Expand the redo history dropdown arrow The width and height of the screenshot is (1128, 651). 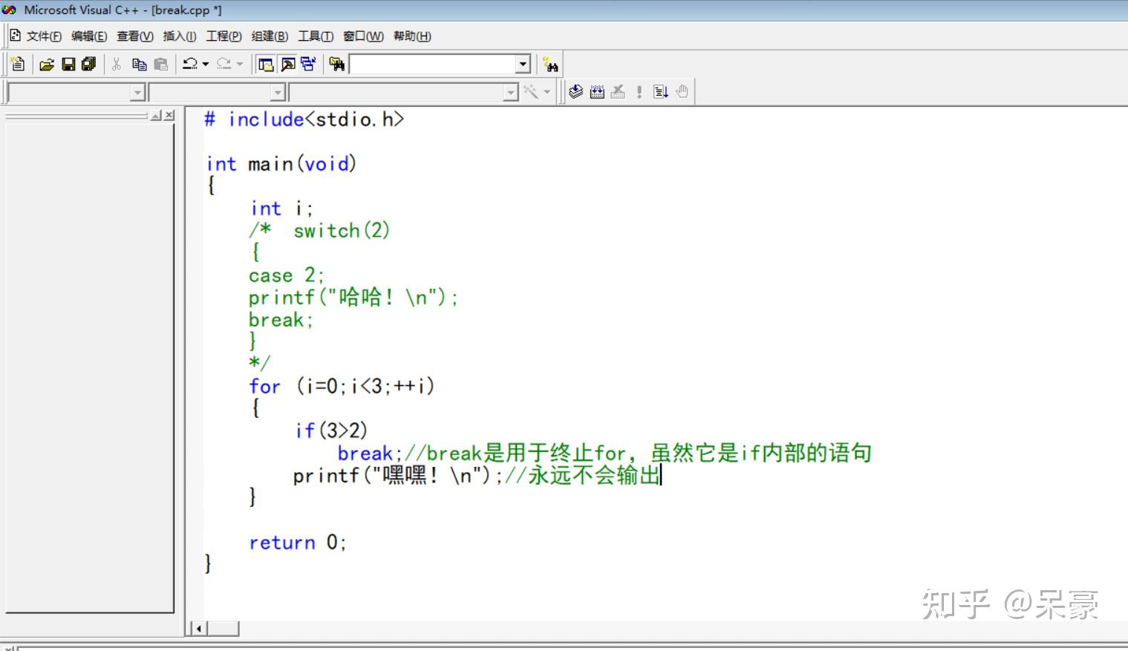[x=240, y=65]
